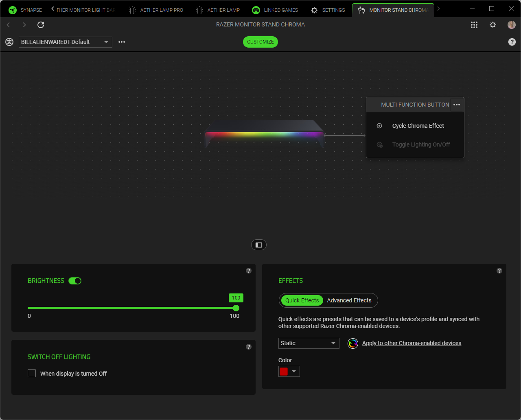The image size is (521, 420).
Task: Open the Settings tab
Action: pos(328,10)
